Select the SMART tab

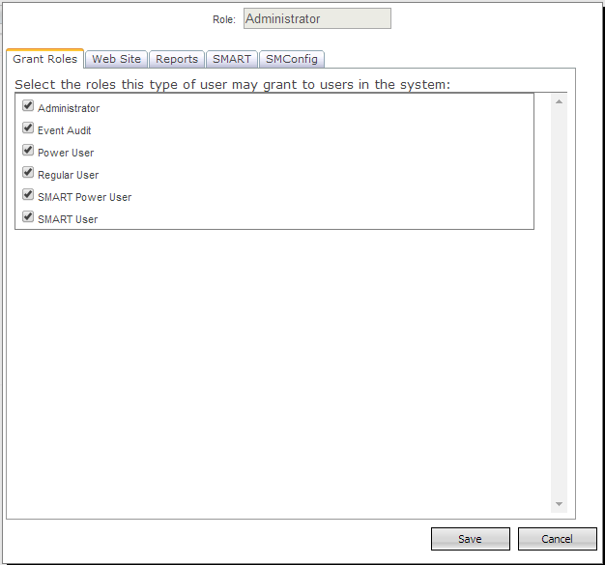232,59
